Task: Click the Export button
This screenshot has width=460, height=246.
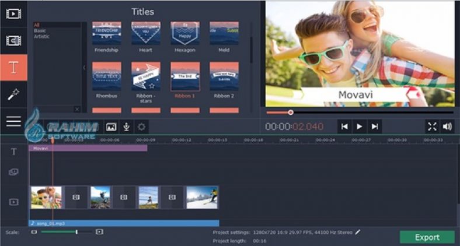Action: [427, 237]
